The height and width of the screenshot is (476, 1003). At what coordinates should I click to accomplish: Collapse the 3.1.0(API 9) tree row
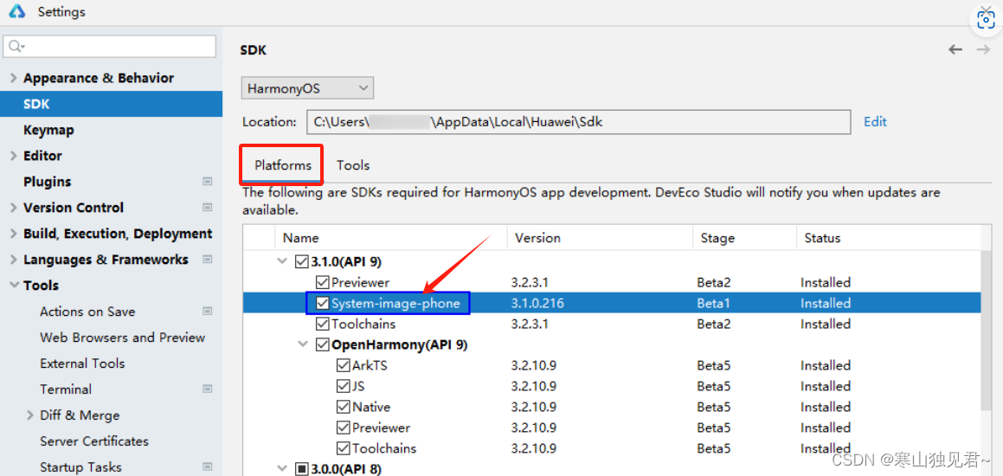click(x=282, y=261)
